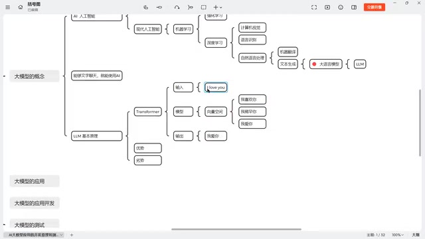425x239 pixels.
Task: Open the sheet tab dropdown at bottom
Action: coord(62,234)
